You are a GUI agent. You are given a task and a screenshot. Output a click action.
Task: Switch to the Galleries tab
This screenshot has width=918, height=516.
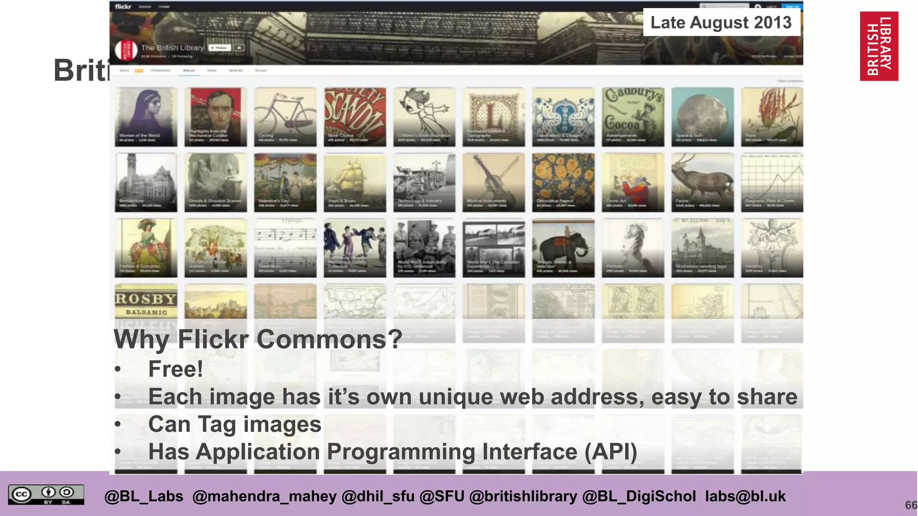pos(236,71)
